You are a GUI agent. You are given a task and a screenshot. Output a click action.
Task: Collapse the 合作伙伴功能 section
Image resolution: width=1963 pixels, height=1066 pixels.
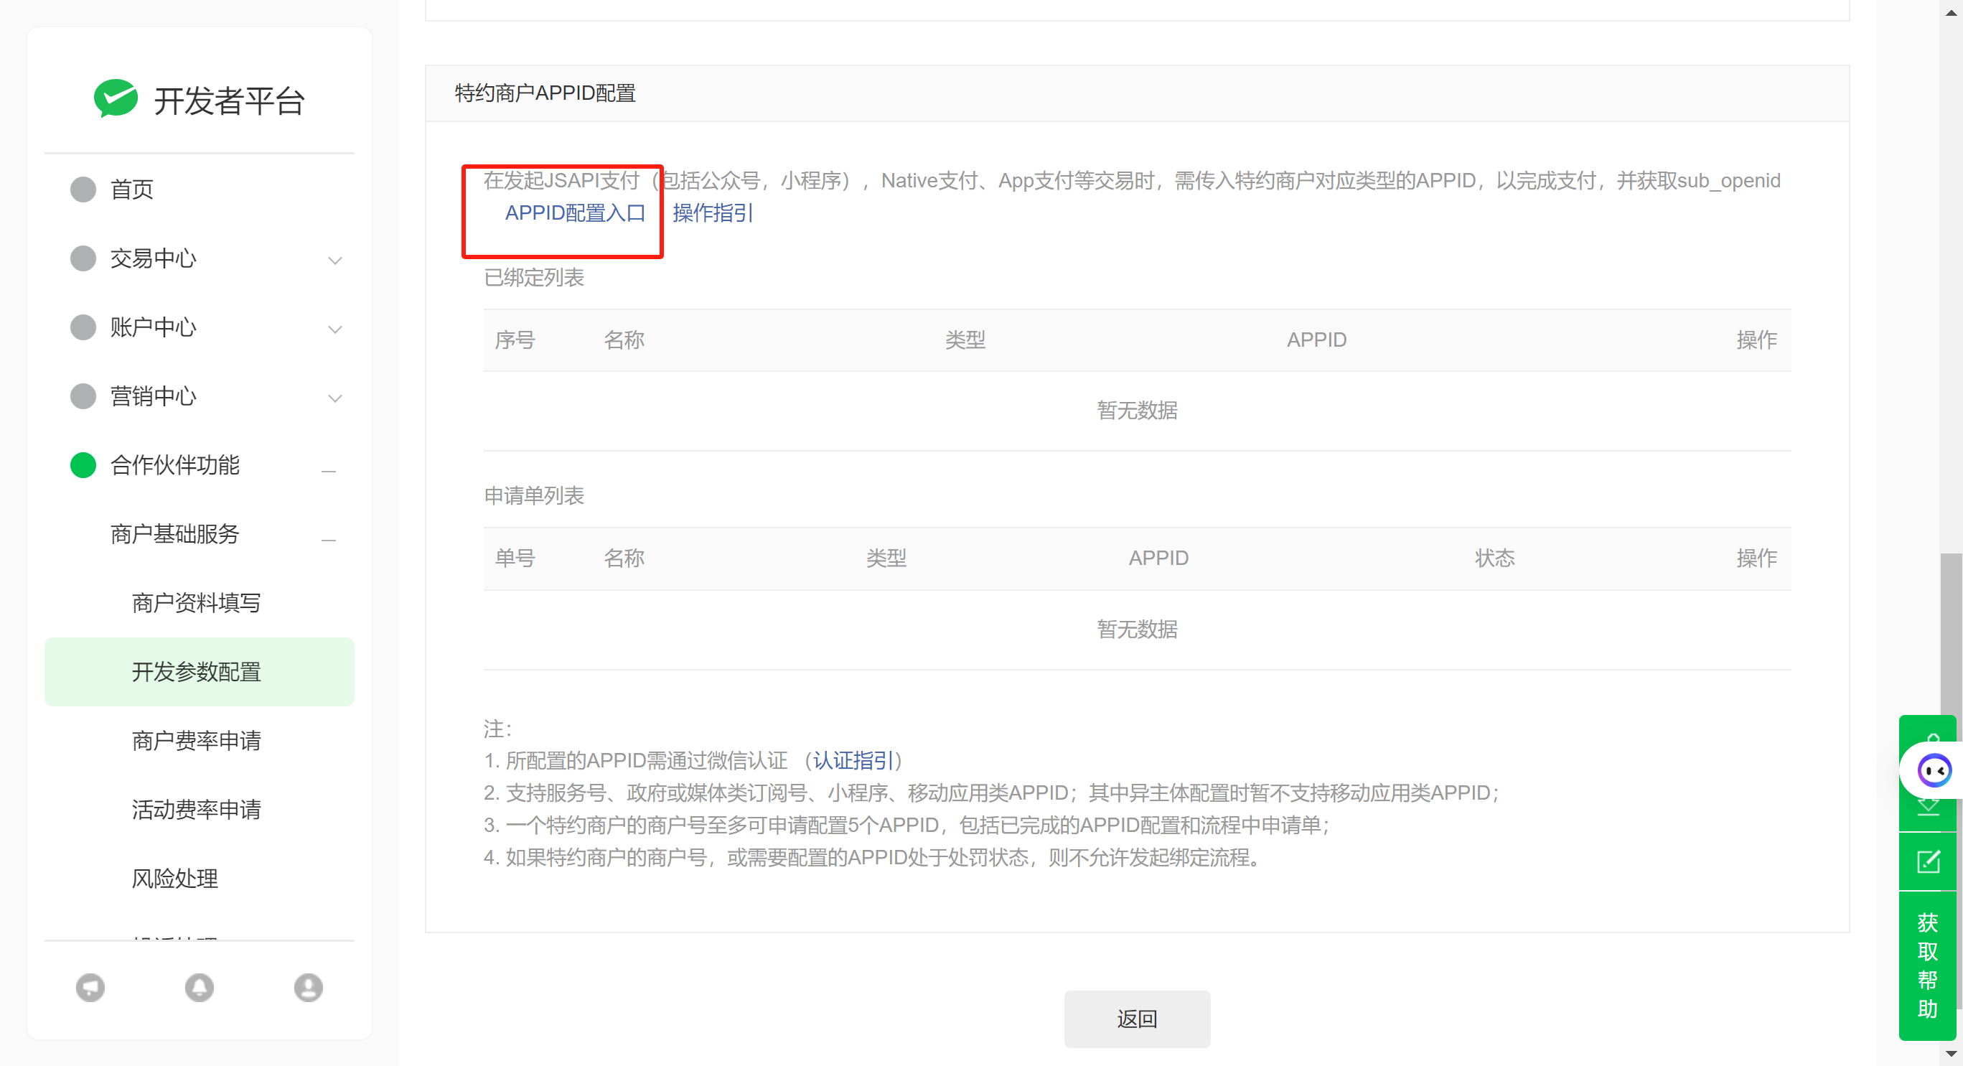tap(329, 471)
